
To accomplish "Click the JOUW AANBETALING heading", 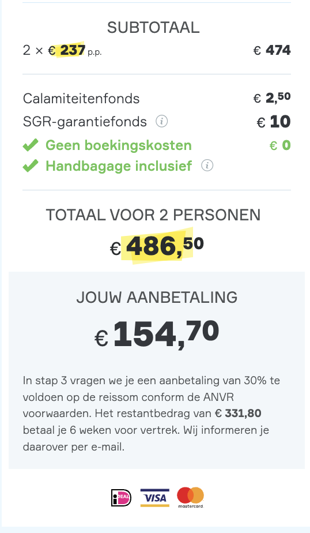I will (x=157, y=298).
